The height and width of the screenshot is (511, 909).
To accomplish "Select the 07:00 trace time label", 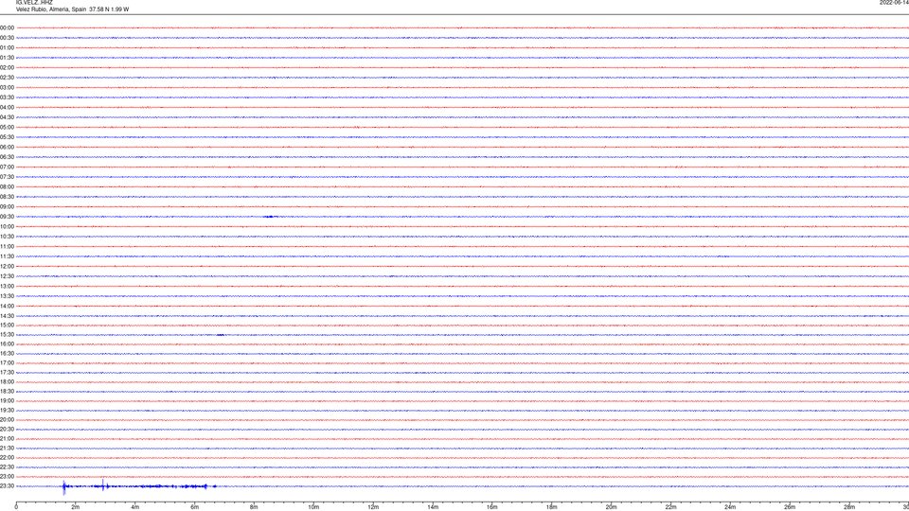I will click(7, 167).
